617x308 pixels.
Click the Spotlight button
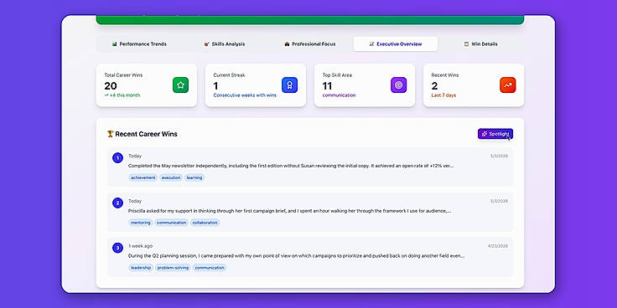click(495, 134)
